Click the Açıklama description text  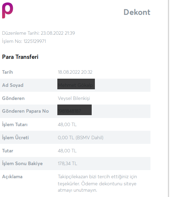pyautogui.click(x=97, y=183)
